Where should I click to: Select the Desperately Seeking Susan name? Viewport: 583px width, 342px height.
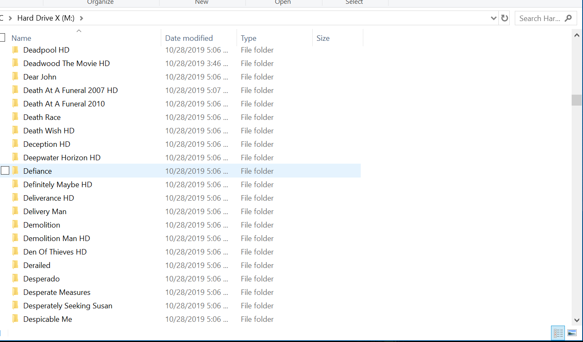(68, 306)
